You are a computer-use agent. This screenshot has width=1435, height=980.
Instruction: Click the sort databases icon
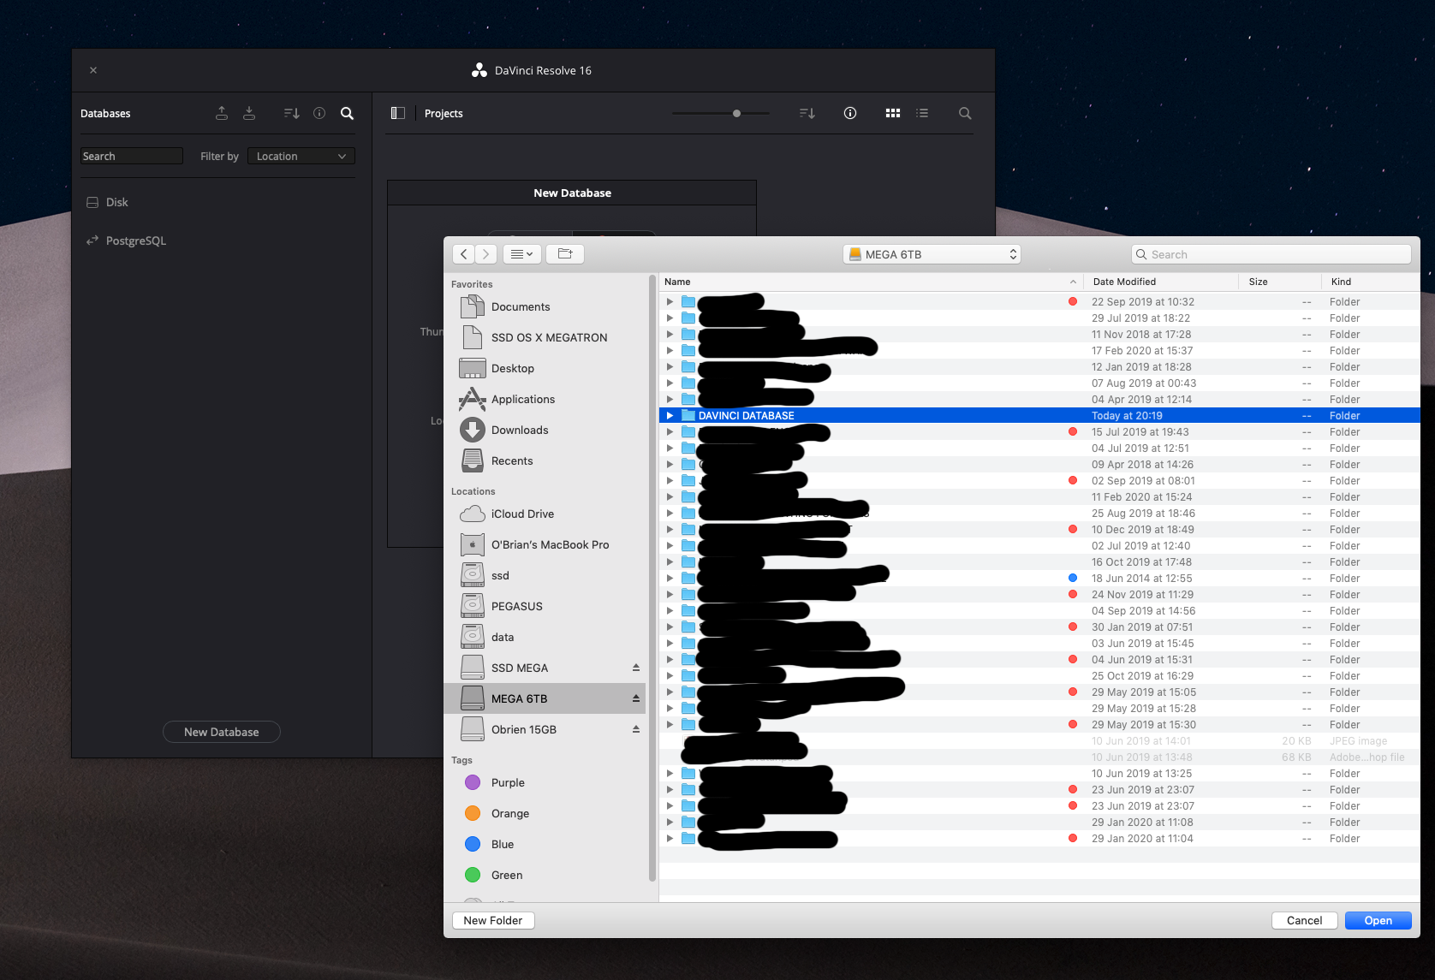click(292, 113)
